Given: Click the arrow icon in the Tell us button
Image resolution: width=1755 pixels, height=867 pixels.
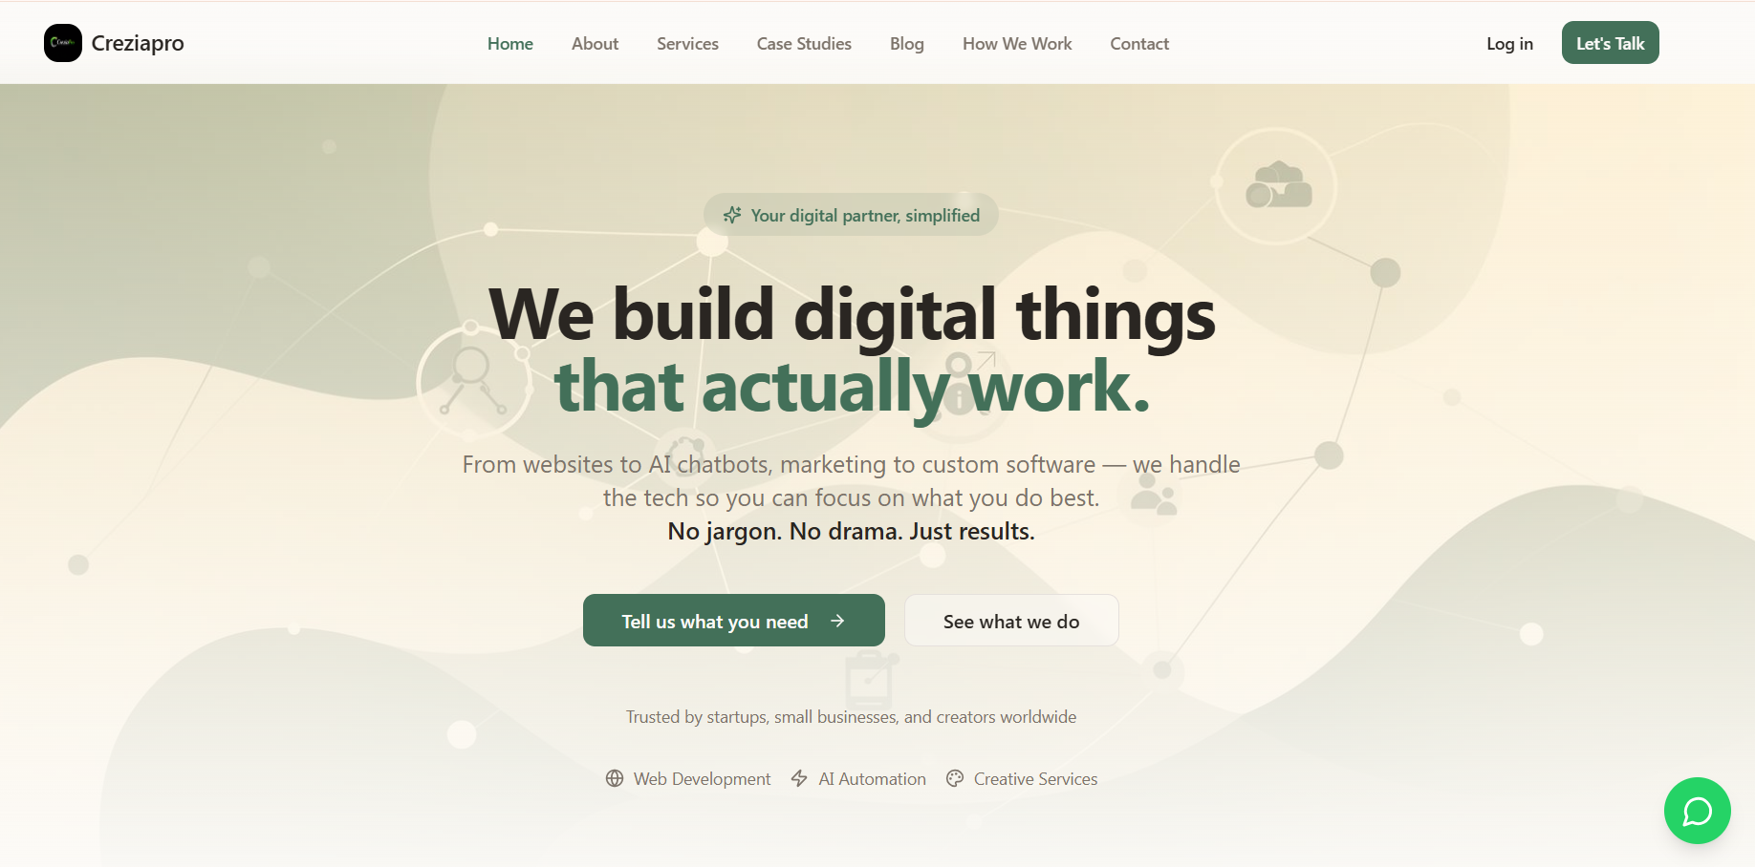Looking at the screenshot, I should pos(837,622).
